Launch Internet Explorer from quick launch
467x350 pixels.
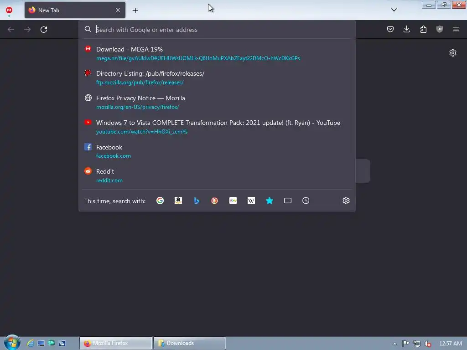click(x=31, y=343)
